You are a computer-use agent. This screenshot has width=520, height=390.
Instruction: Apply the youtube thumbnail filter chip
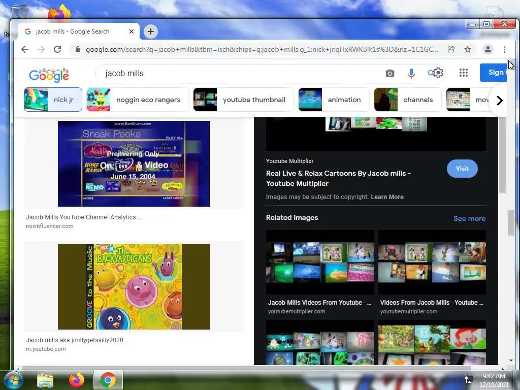tap(243, 100)
